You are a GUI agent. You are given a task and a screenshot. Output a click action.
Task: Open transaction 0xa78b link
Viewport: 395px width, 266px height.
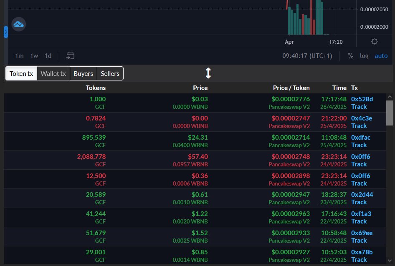coord(362,252)
